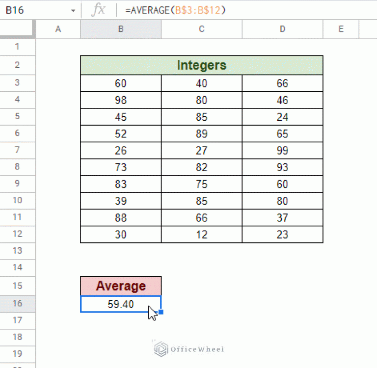Viewport: 377px width, 368px height.
Task: Click cell B7 containing 26
Action: (121, 151)
